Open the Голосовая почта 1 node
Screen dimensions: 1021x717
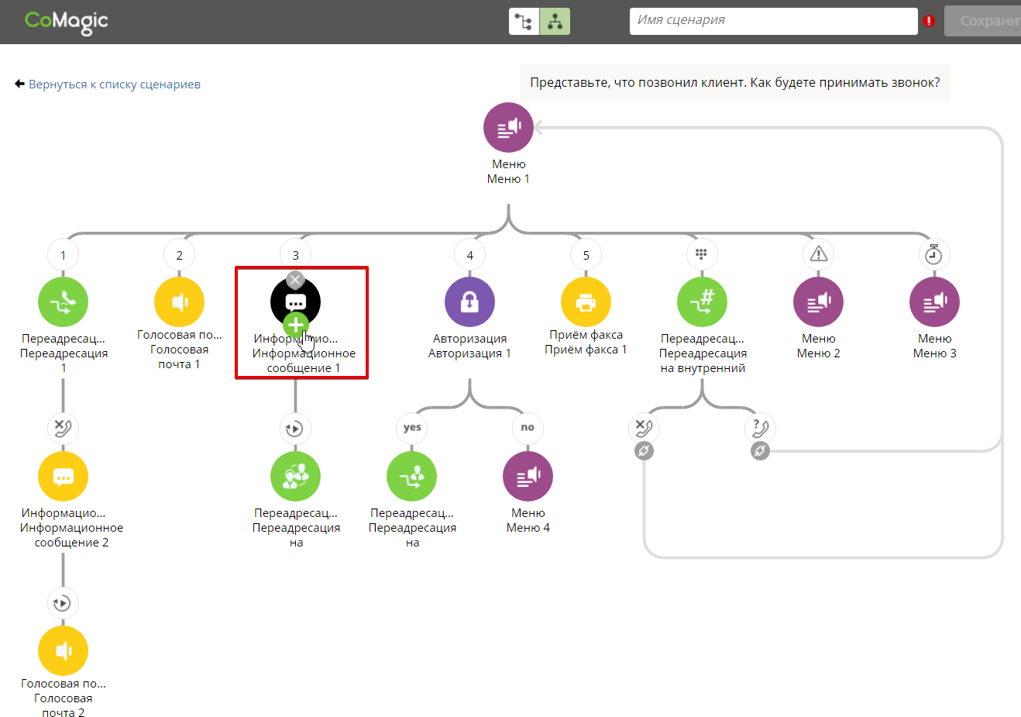pyautogui.click(x=179, y=302)
